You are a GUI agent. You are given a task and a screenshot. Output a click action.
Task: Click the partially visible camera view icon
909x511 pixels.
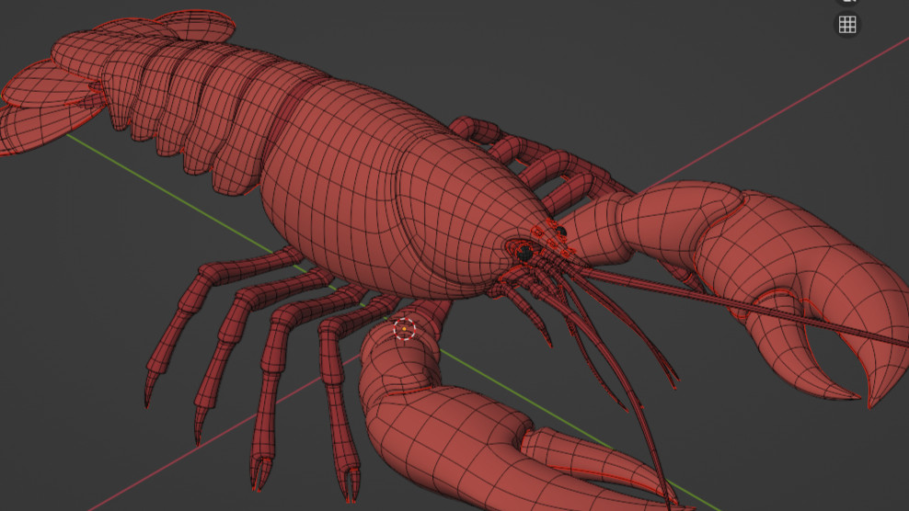point(847,3)
